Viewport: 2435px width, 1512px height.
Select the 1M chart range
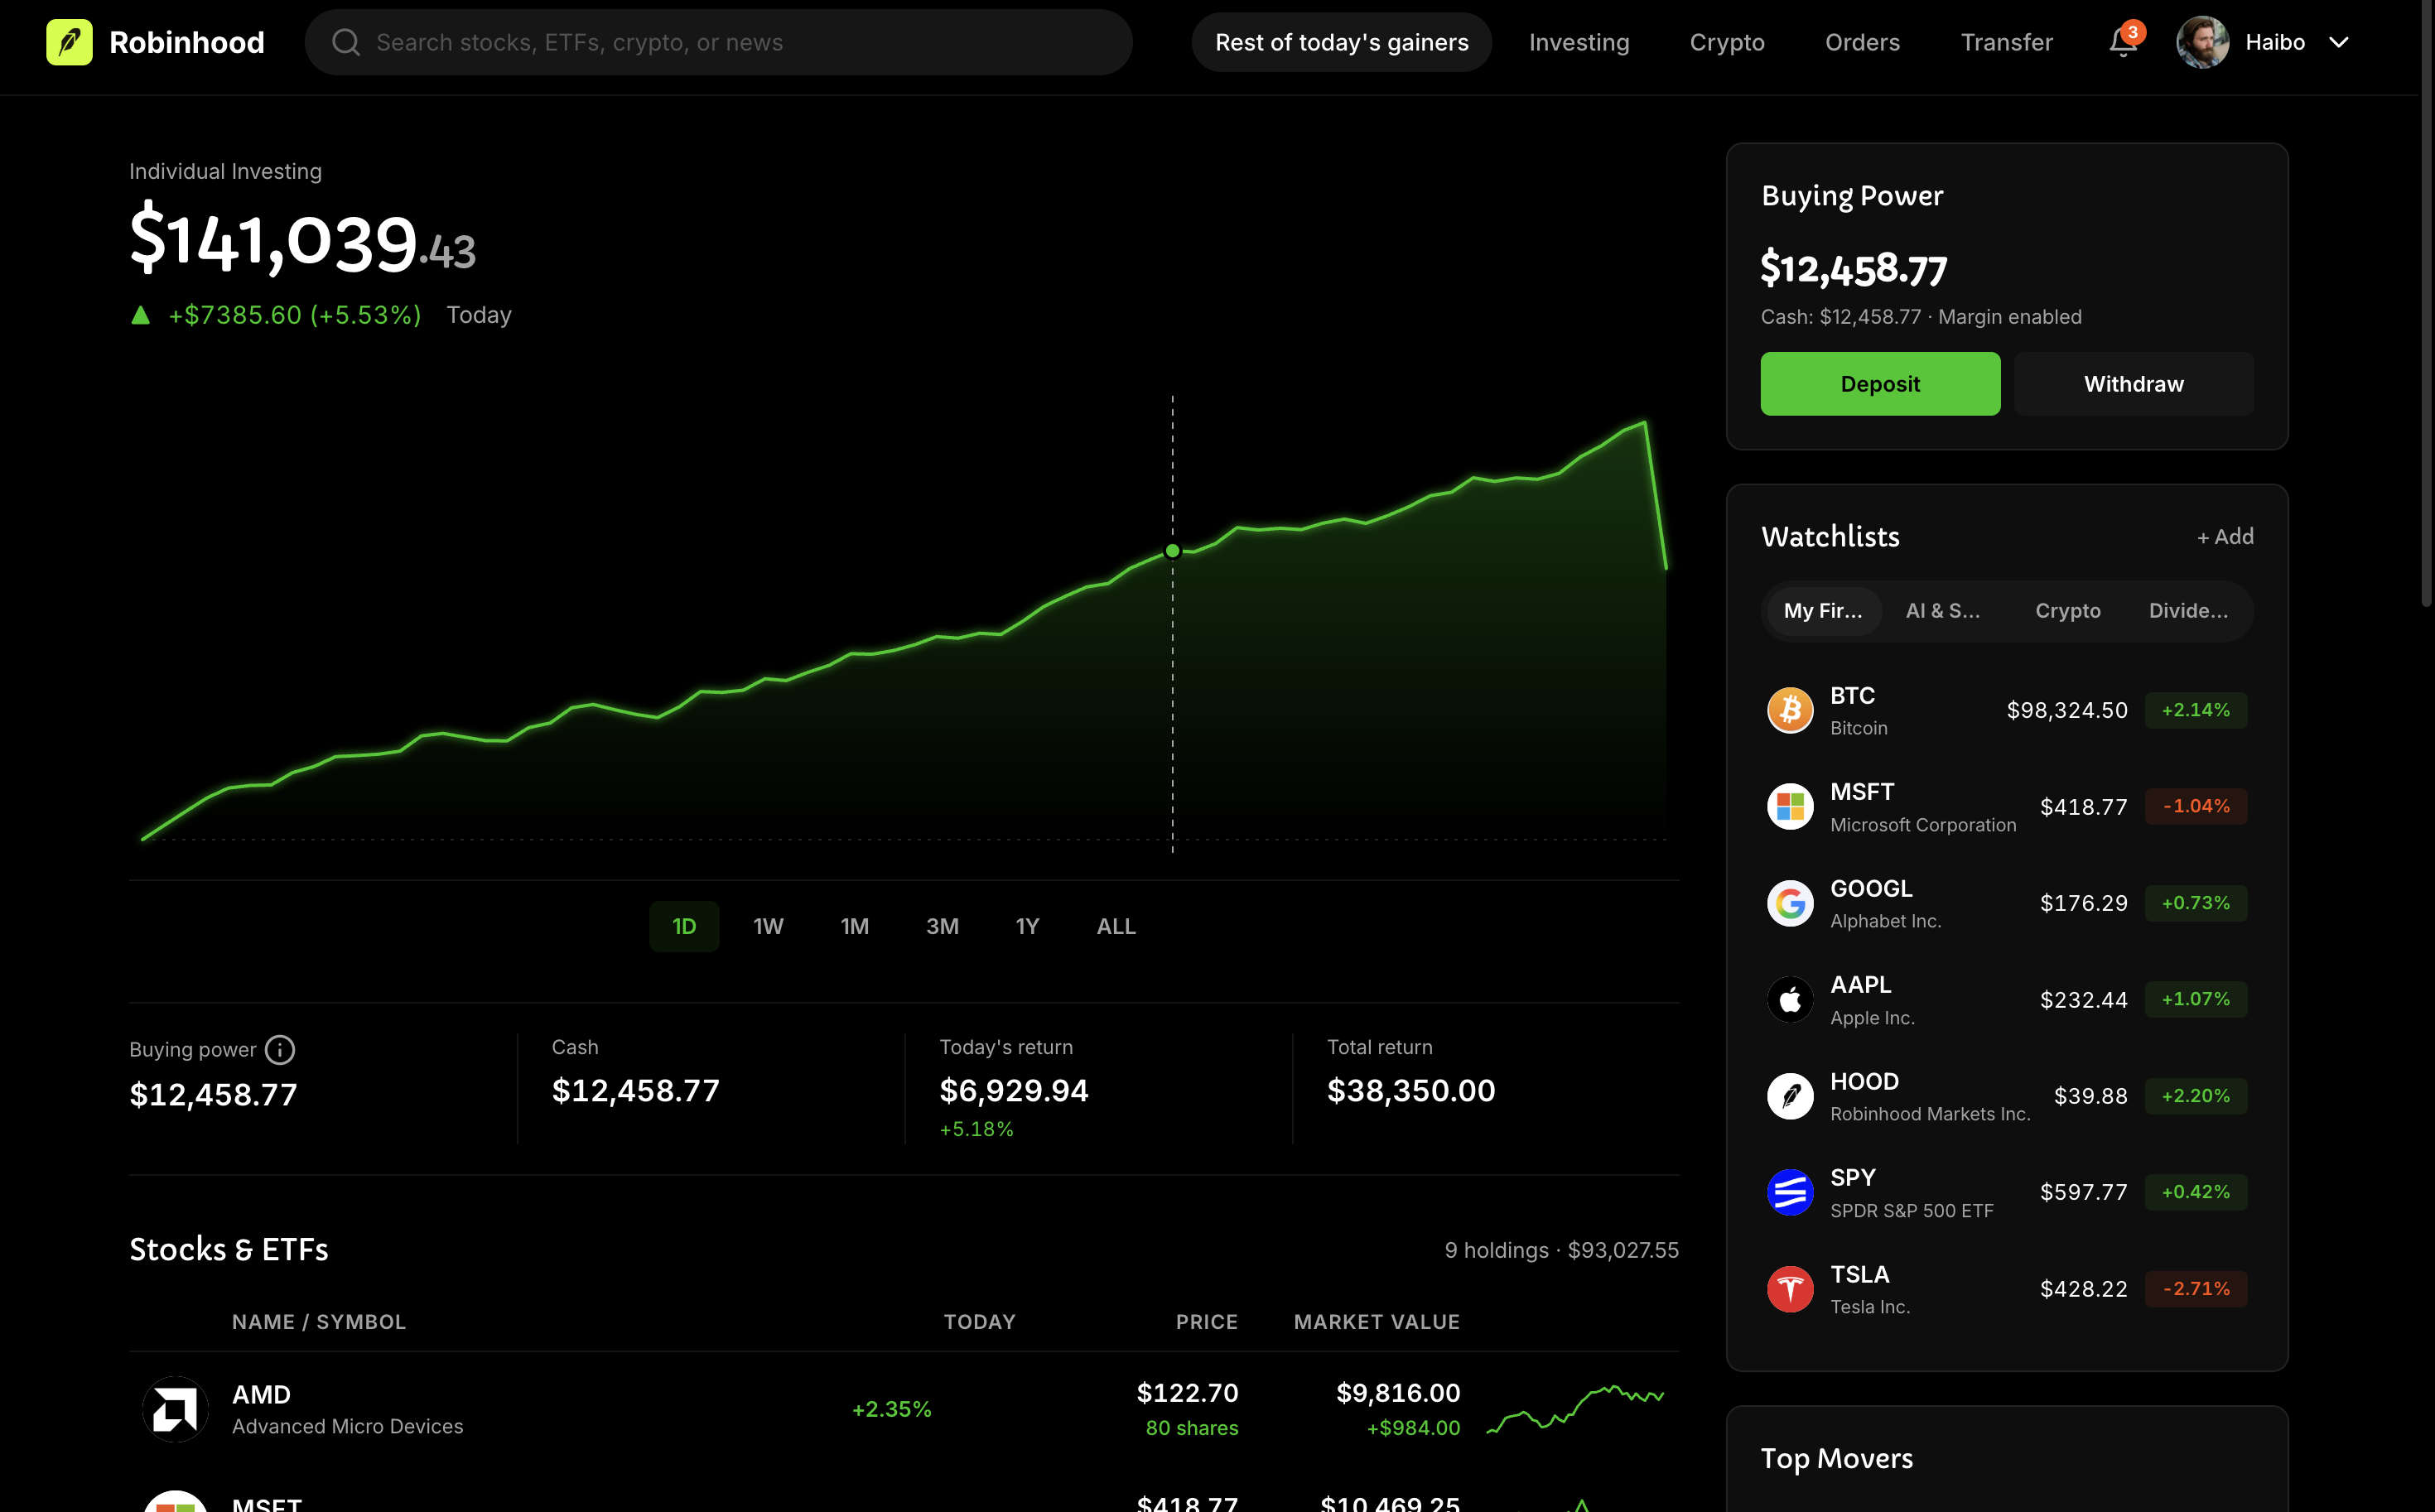(x=854, y=926)
